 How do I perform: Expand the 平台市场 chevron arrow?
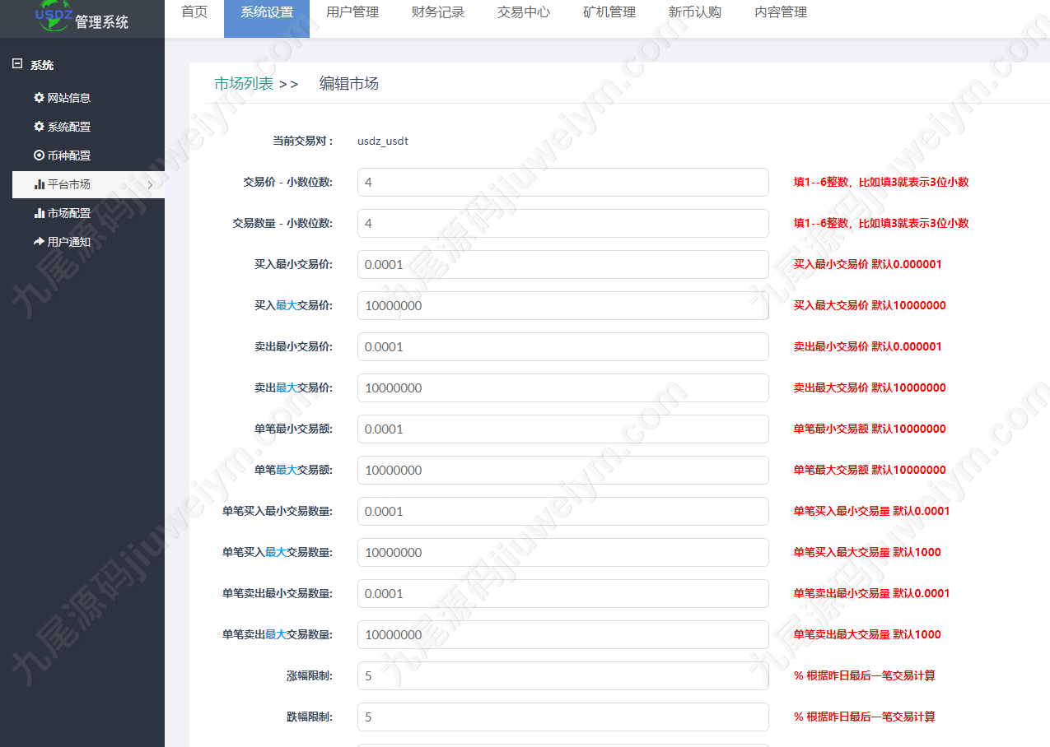point(150,185)
